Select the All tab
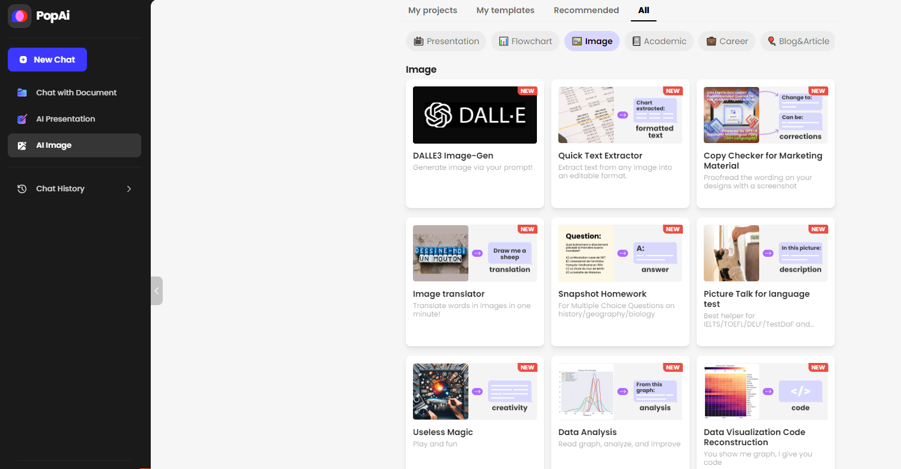Viewport: 901px width, 469px height. pos(644,10)
